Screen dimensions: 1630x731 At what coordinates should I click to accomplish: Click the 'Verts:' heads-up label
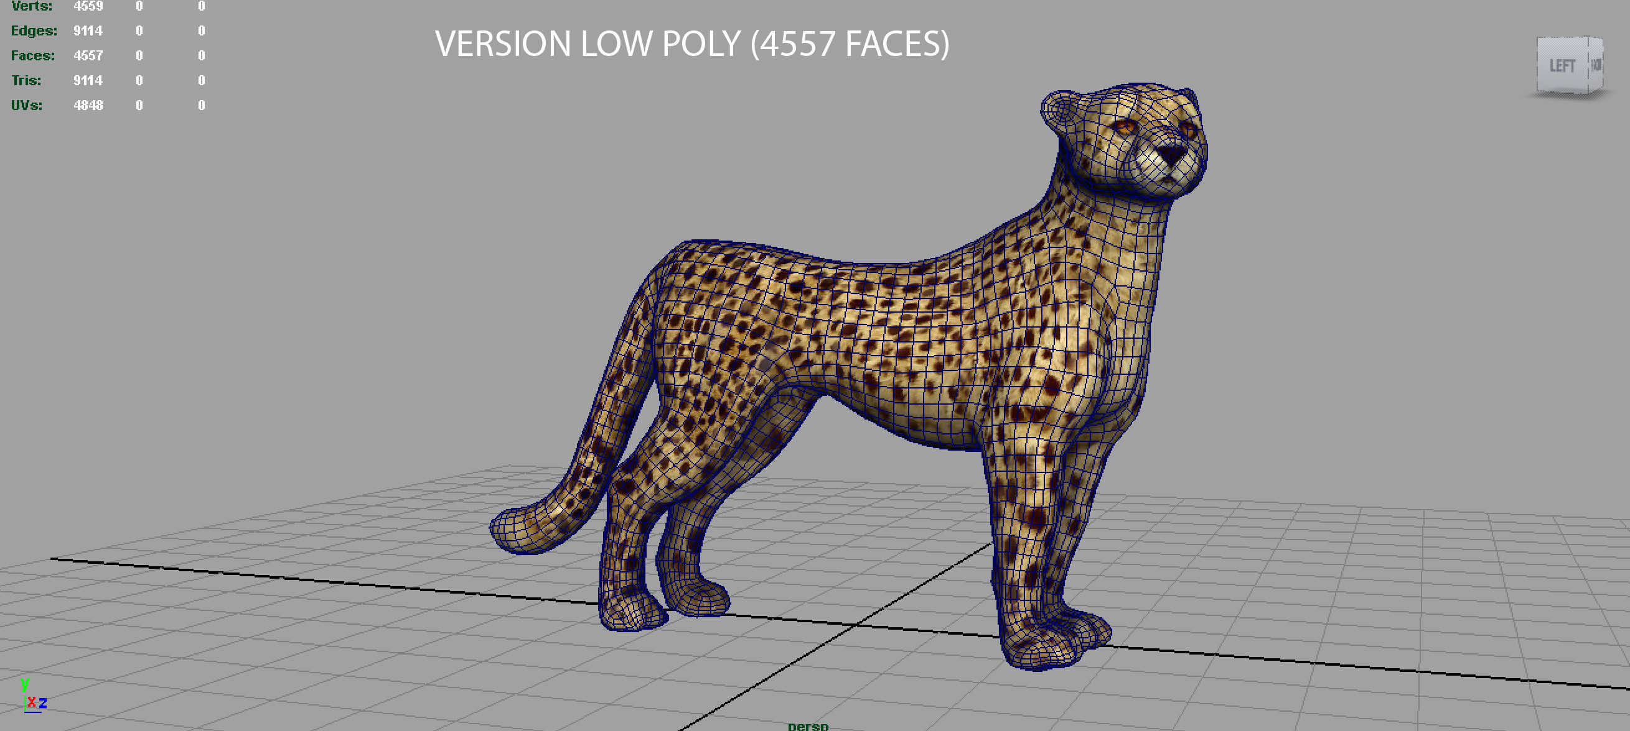pos(32,6)
